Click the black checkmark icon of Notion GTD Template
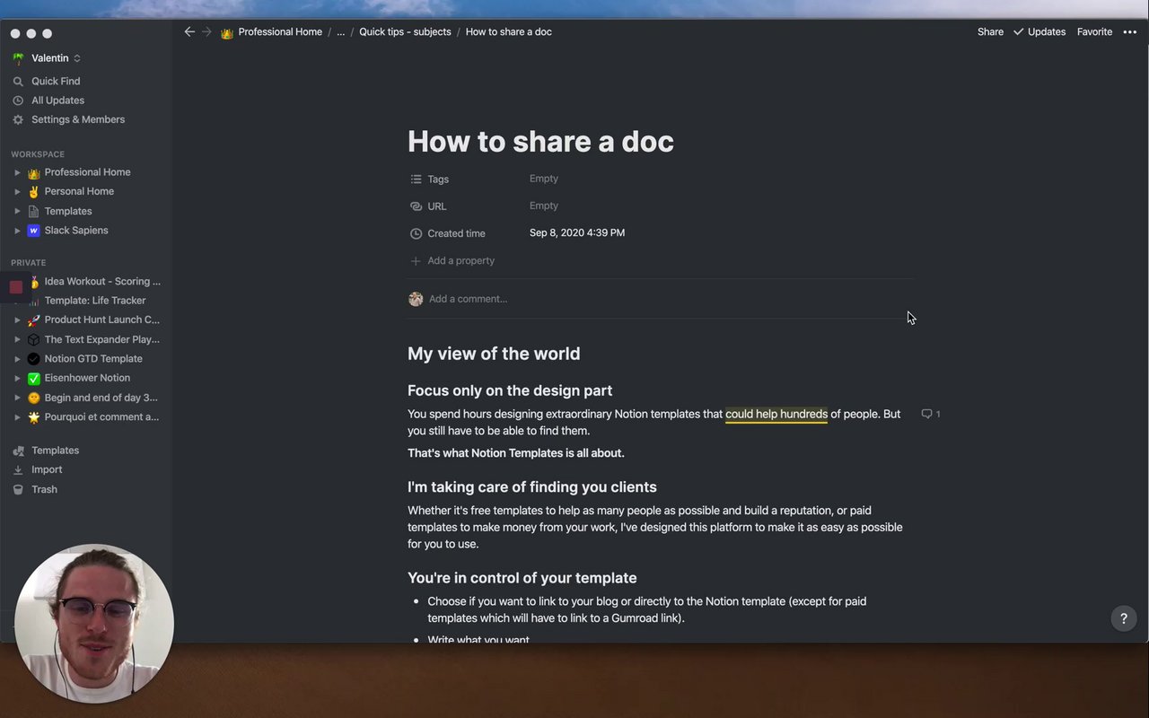 click(x=33, y=359)
